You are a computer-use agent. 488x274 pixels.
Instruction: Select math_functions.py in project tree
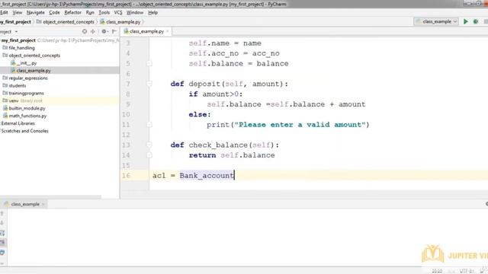[x=27, y=116]
